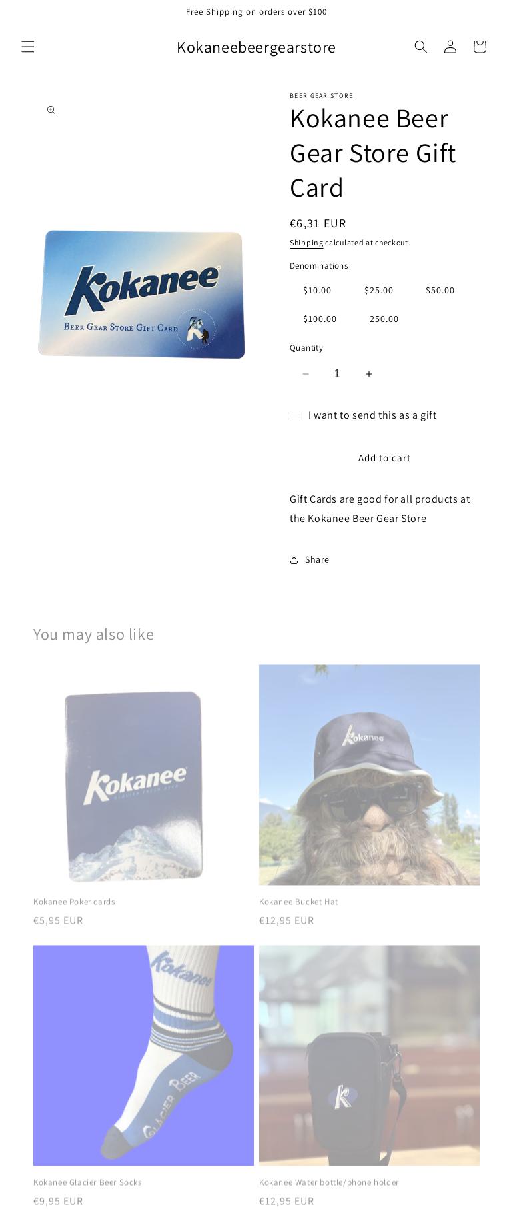Viewport: 513px width, 1211px height.
Task: Select the $25.00 denomination
Action: click(379, 291)
